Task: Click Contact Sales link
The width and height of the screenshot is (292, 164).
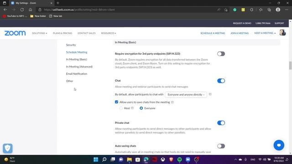Action: pos(86,33)
